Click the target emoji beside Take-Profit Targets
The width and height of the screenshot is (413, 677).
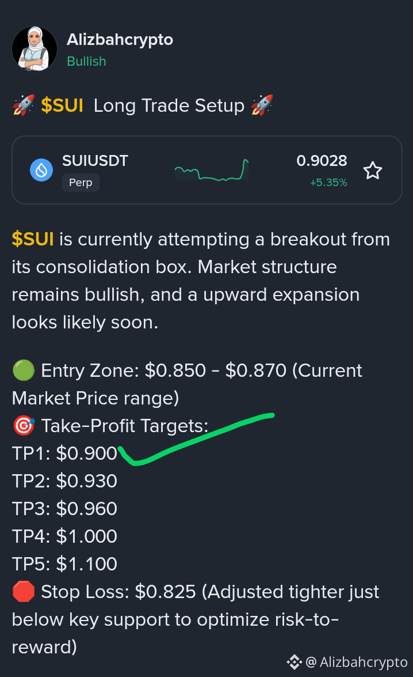pyautogui.click(x=23, y=426)
